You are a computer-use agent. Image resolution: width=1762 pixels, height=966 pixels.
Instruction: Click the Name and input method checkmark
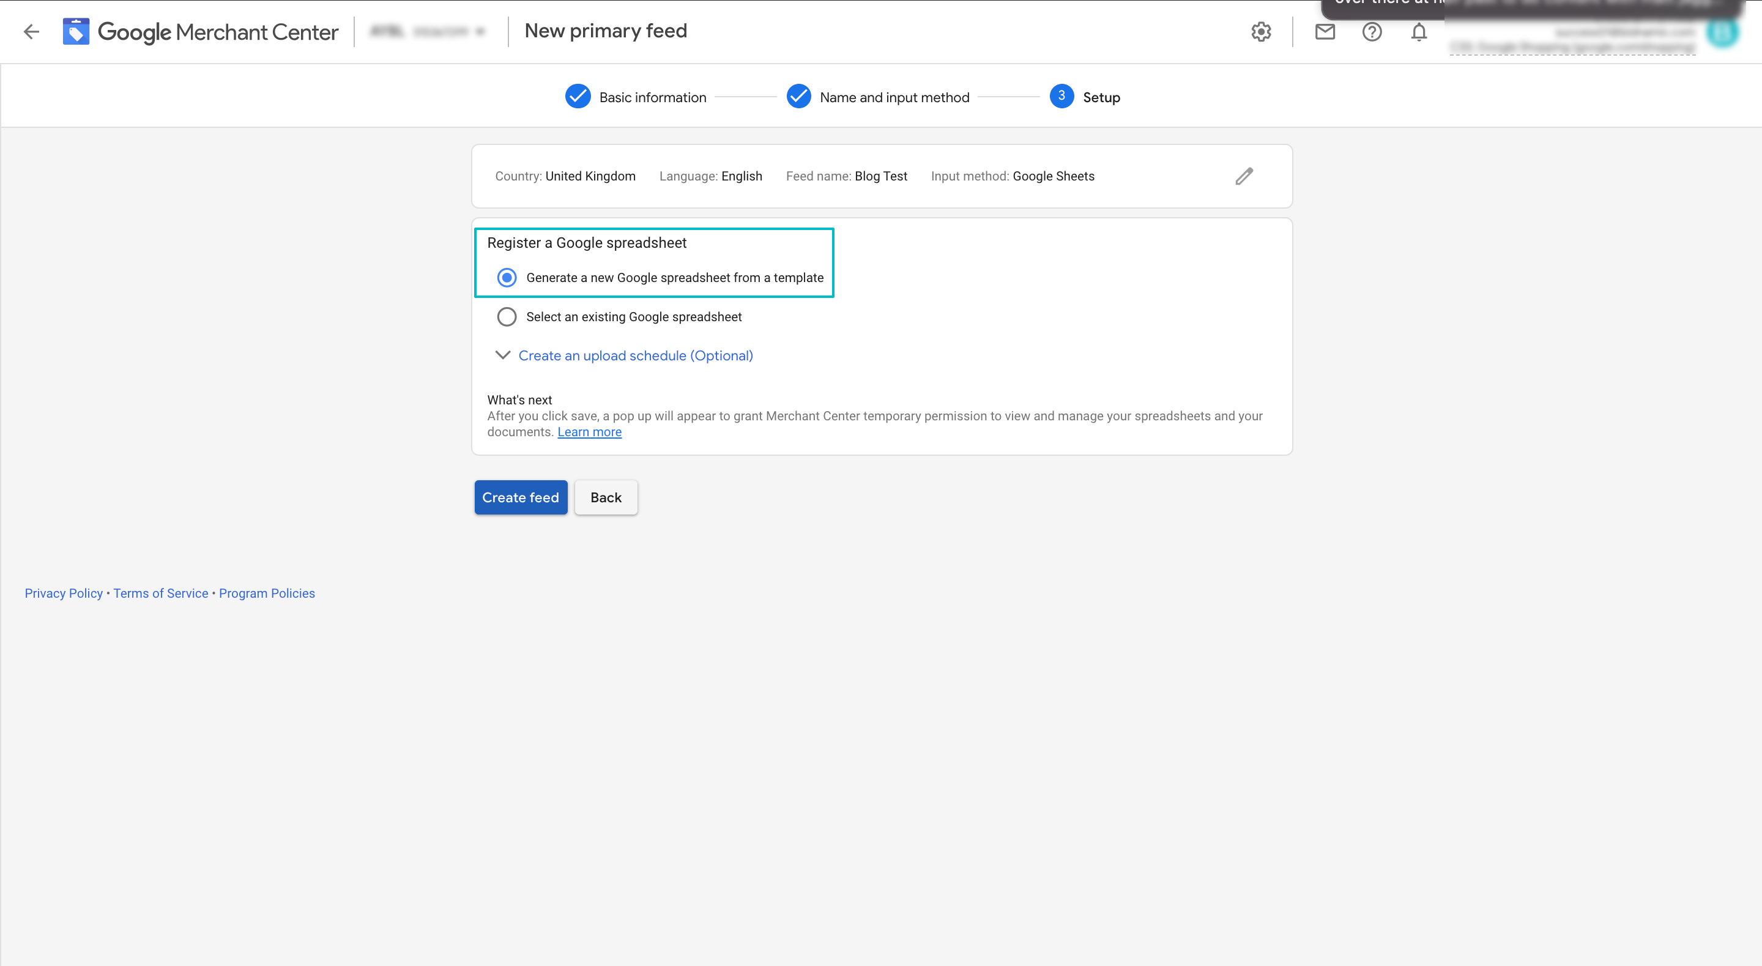[x=798, y=97]
